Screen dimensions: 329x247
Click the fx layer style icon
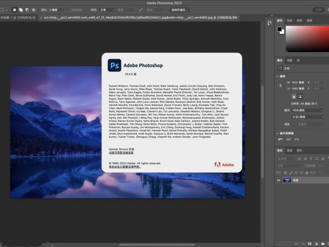tap(303, 244)
